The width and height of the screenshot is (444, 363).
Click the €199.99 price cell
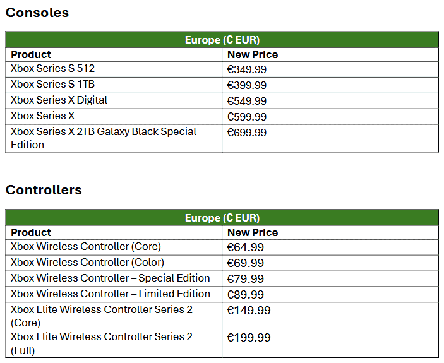click(x=249, y=338)
